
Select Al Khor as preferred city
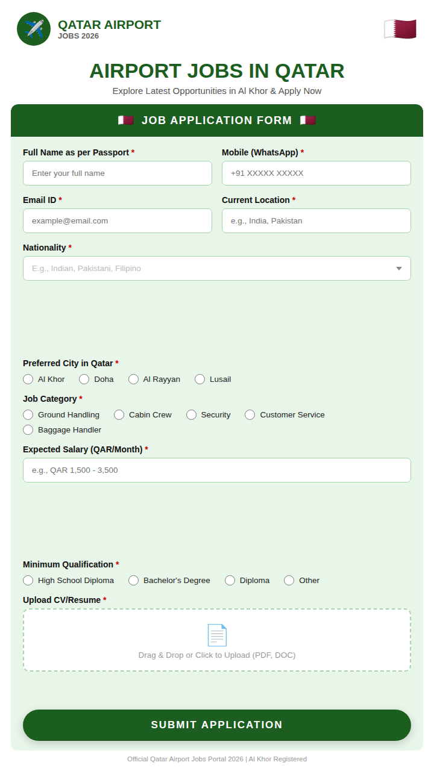pos(28,379)
